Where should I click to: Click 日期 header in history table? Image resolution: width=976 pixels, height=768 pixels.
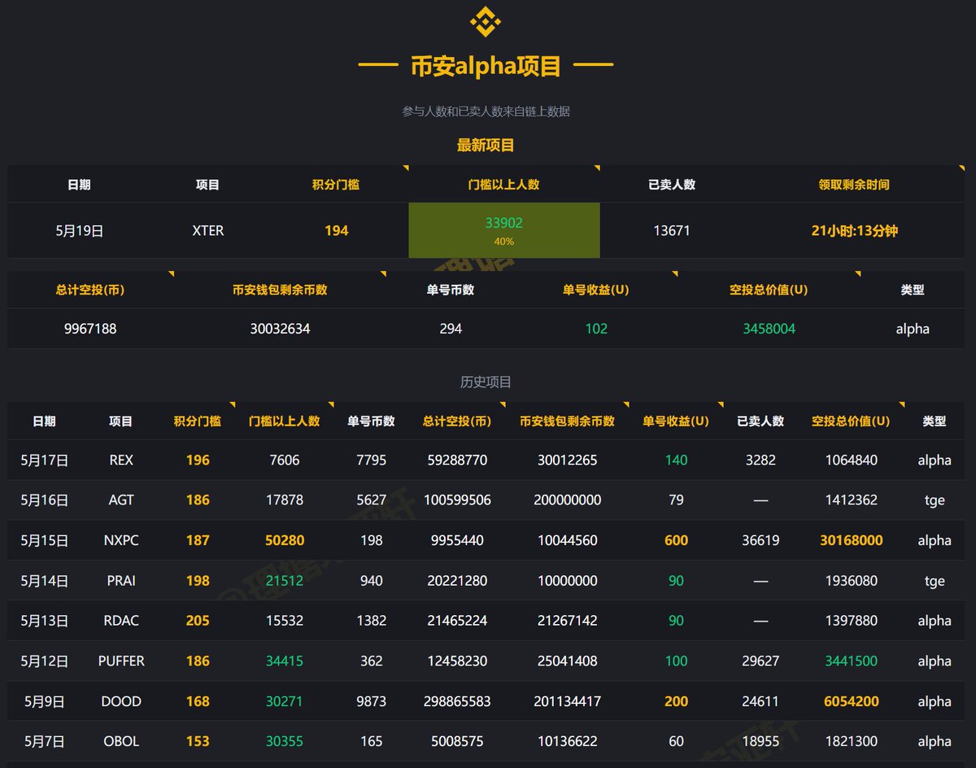(x=45, y=421)
